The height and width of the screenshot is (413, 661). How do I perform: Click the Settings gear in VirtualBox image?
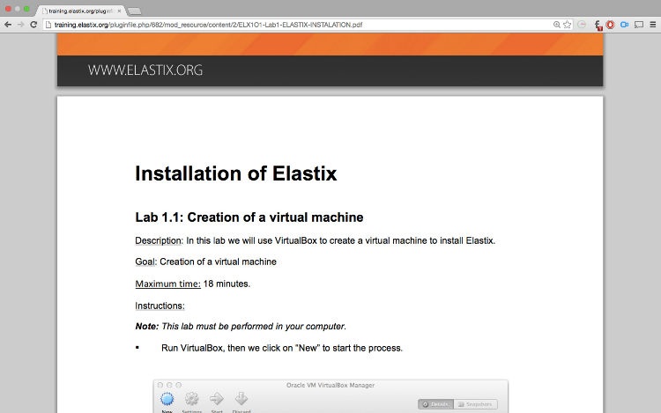pos(191,400)
